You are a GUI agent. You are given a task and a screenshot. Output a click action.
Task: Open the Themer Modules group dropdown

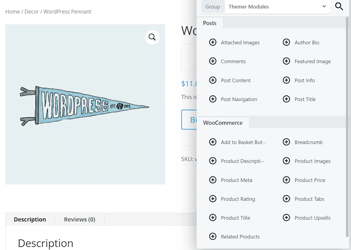(x=278, y=7)
